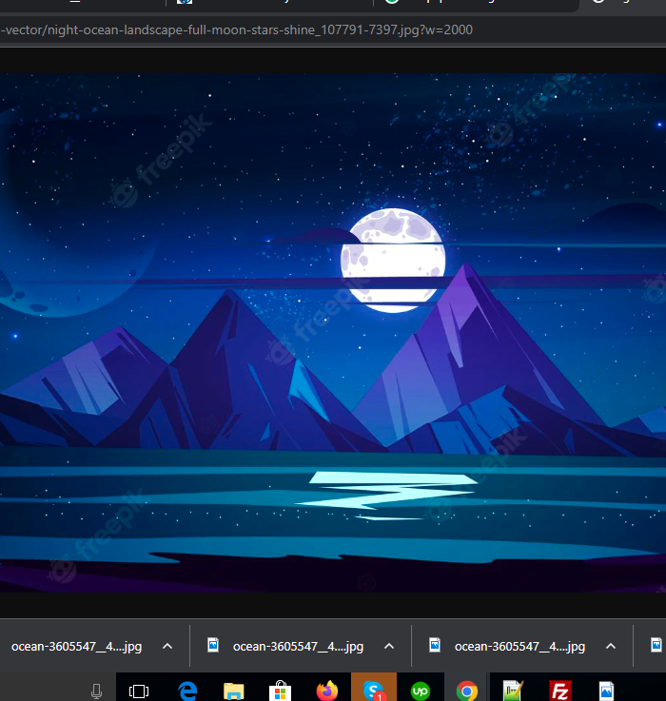Expand options chevron for the leftmost ocean-3605547 download

167,646
